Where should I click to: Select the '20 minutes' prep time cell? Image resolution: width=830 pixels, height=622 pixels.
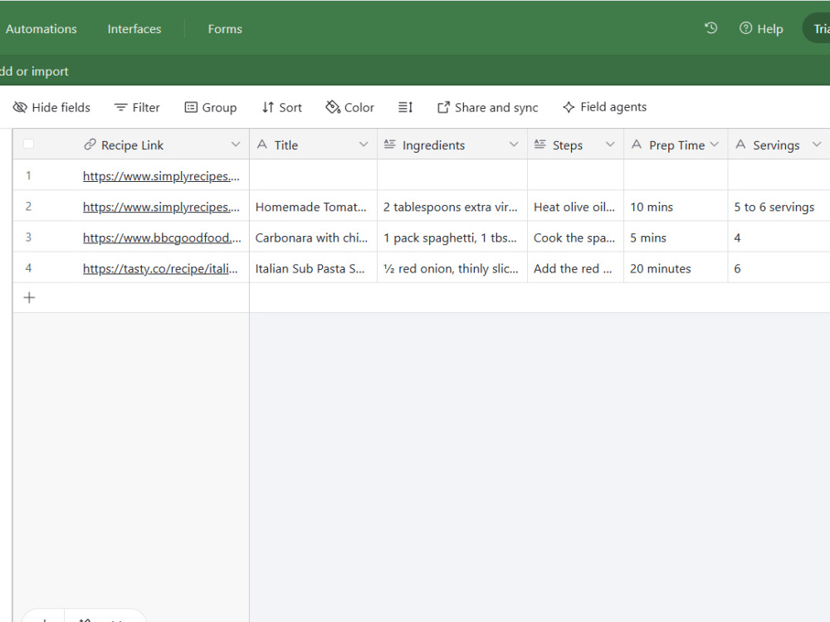click(676, 268)
